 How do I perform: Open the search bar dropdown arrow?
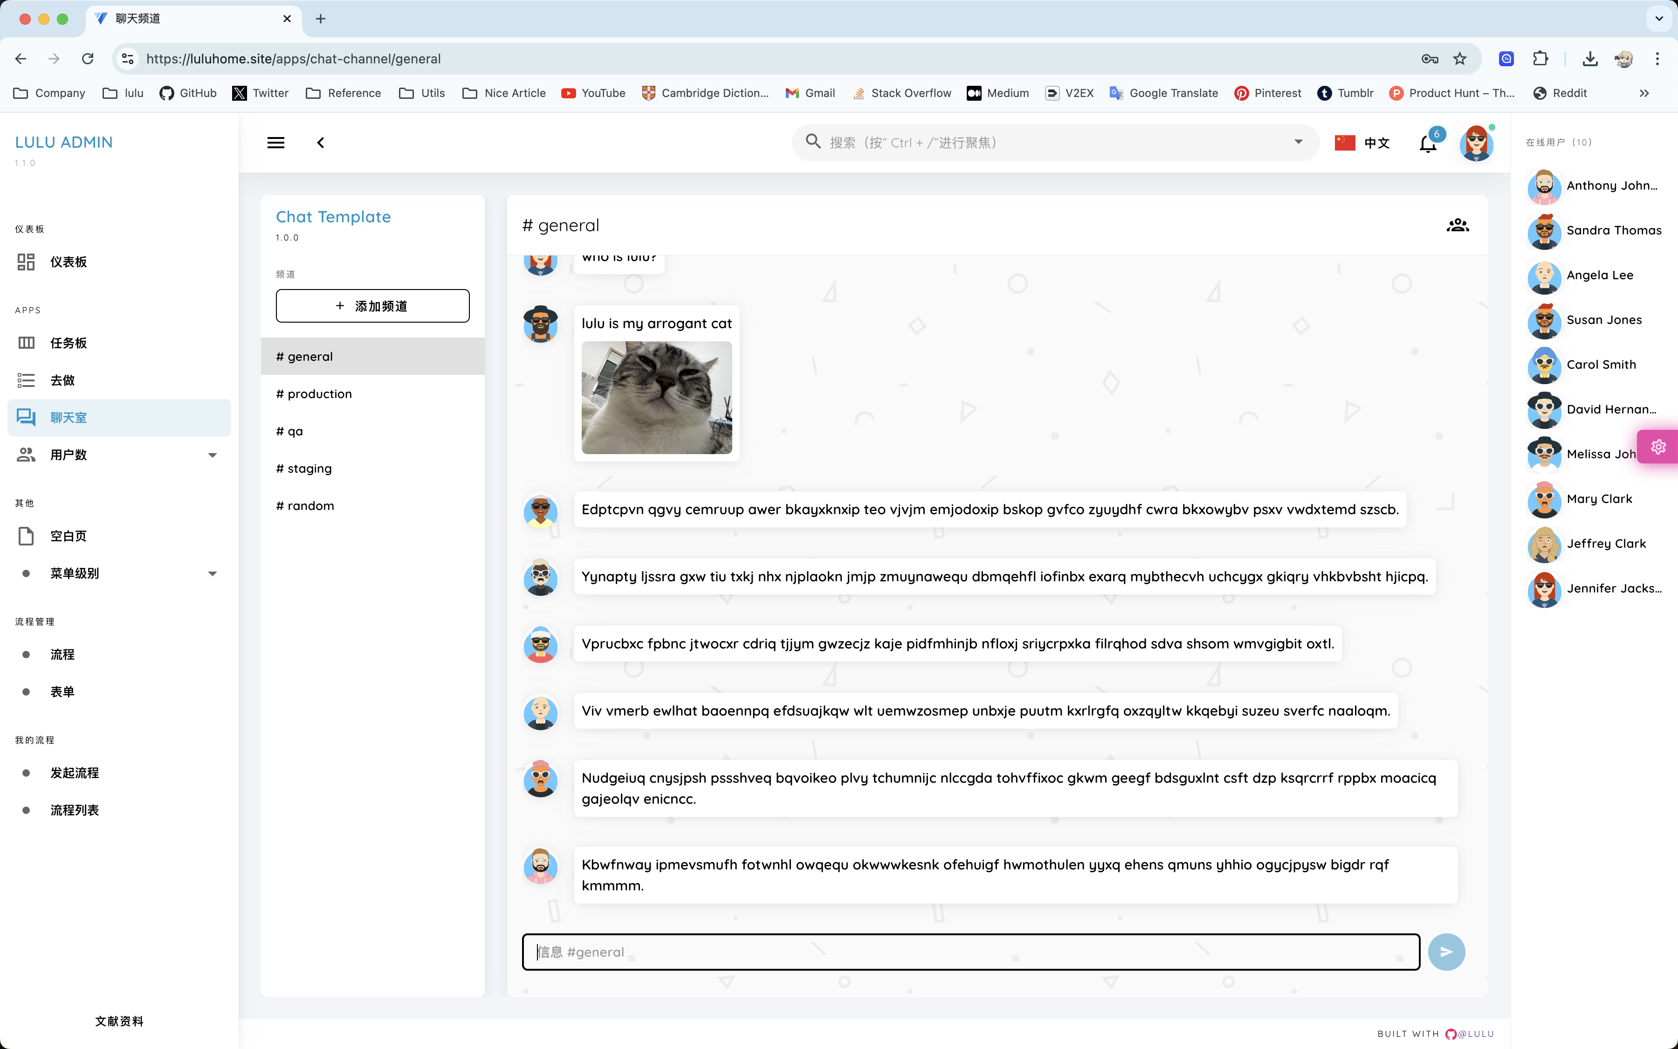(x=1298, y=142)
